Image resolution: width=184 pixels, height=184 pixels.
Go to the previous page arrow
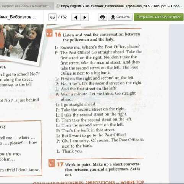76,17
